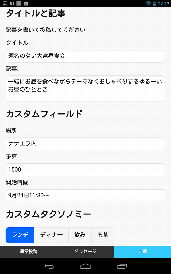The width and height of the screenshot is (171, 274).
Task: Select the 飲み taxonomy option
Action: tap(80, 235)
